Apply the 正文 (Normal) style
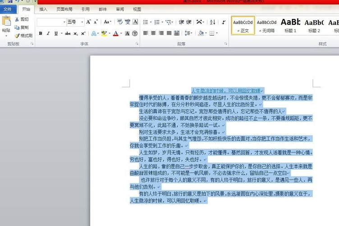This screenshot has height=226, width=339. click(x=243, y=25)
